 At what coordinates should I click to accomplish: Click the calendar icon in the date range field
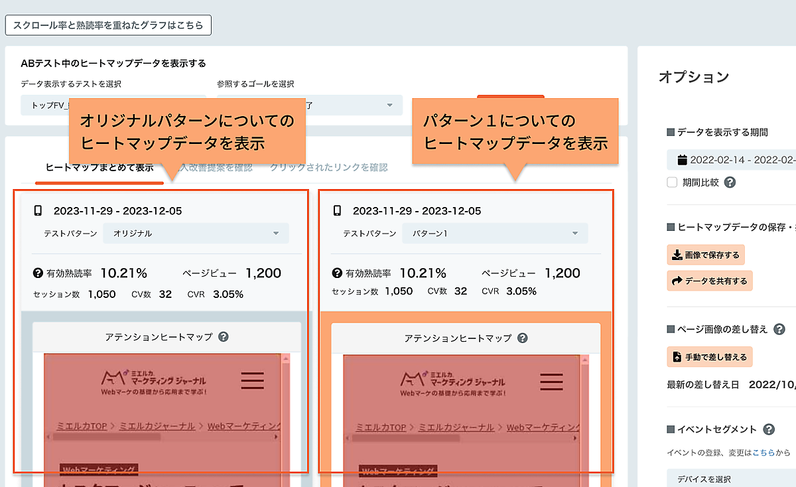pos(681,160)
